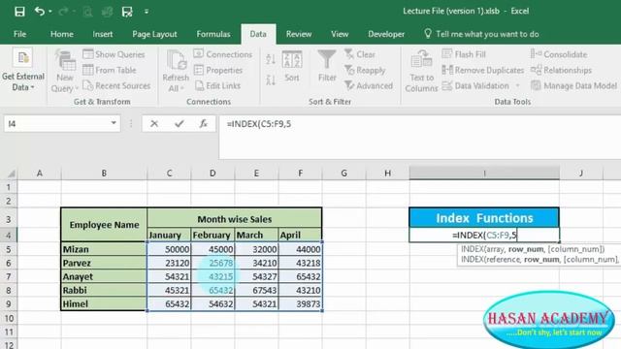Image resolution: width=621 pixels, height=349 pixels.
Task: Go to the Formulas tab
Action: (213, 34)
